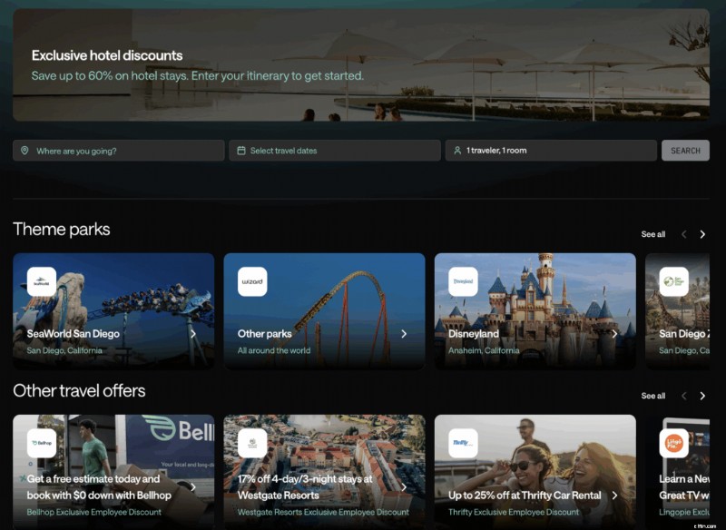Show previous Other travel offers cards

tap(684, 396)
